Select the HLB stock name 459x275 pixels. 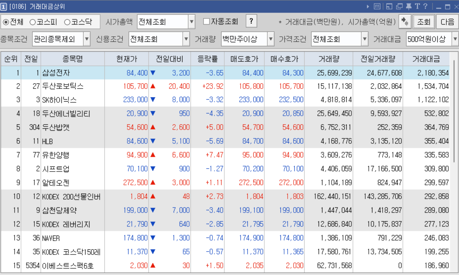[47, 141]
